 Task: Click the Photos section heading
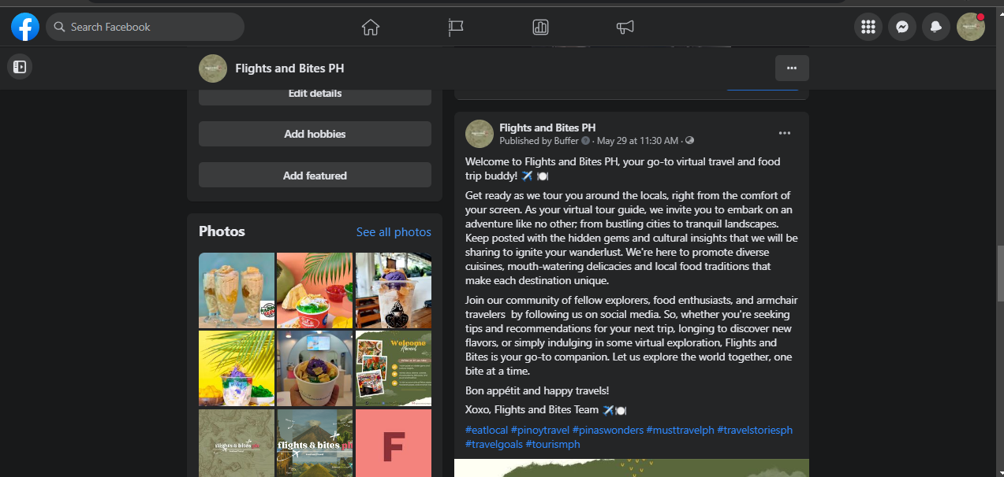pos(222,231)
